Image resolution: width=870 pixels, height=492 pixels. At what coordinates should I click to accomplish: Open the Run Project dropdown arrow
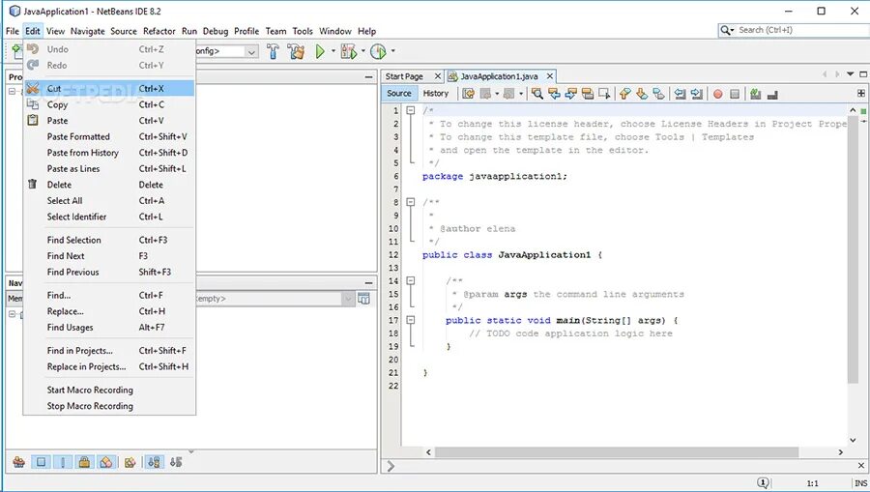[333, 51]
